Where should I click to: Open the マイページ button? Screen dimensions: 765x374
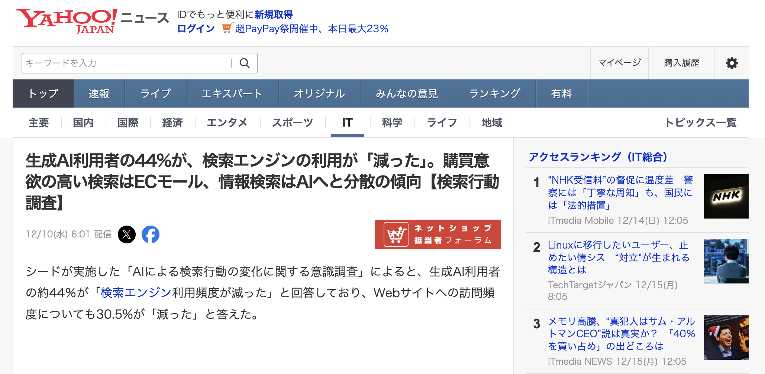click(x=619, y=63)
